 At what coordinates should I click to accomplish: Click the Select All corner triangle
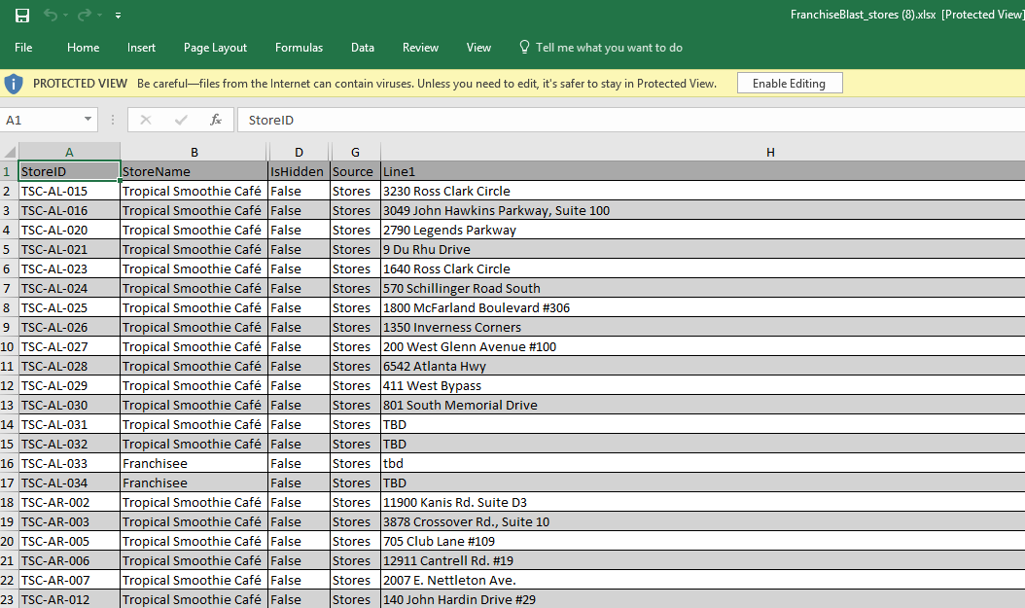pos(10,152)
